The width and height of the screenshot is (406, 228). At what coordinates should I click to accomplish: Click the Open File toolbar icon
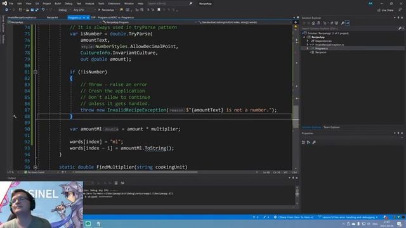27,10
